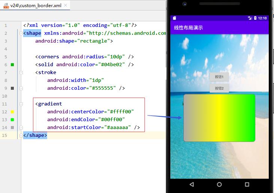Open the dark gray color swatch on line 9
Viewport: 274px width, 193px height.
(x=12, y=88)
